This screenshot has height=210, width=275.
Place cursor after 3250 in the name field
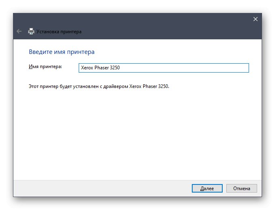coord(120,68)
